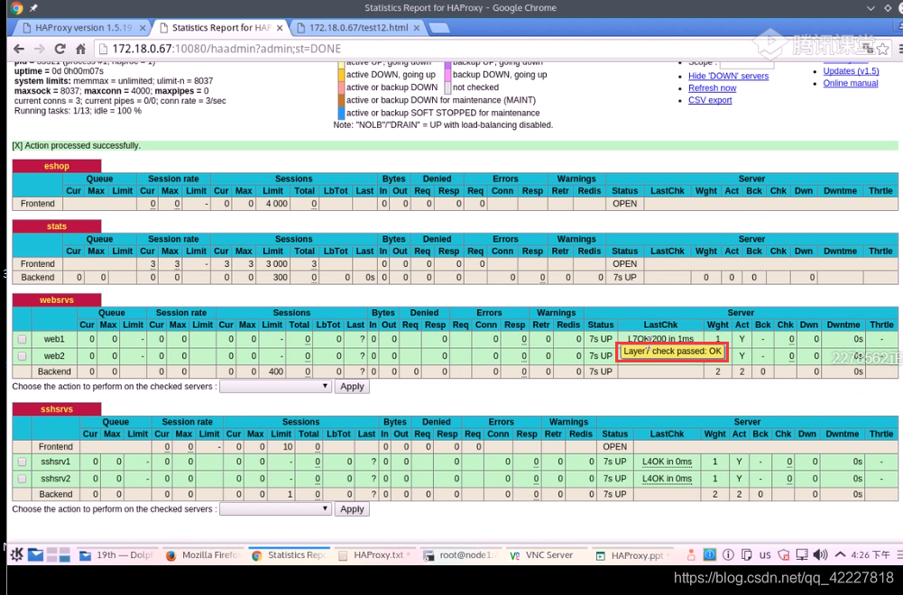Show hidden system tray icons
The height and width of the screenshot is (595, 903).
click(x=840, y=554)
